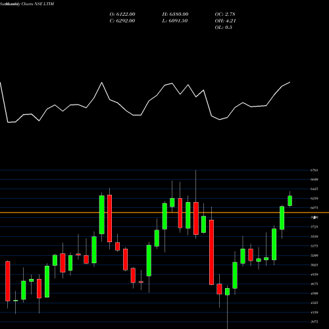This screenshot has height=329, width=329.
Task: Click the 4675 price axis label
Action: (x=314, y=284)
